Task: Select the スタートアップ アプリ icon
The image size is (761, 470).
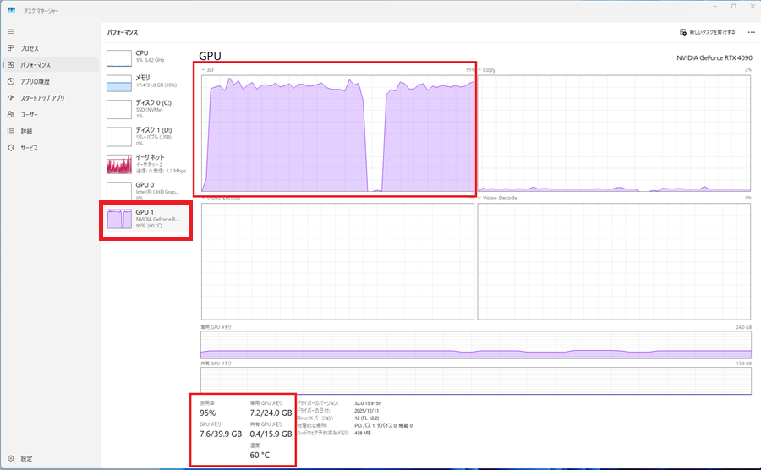Action: pos(10,98)
